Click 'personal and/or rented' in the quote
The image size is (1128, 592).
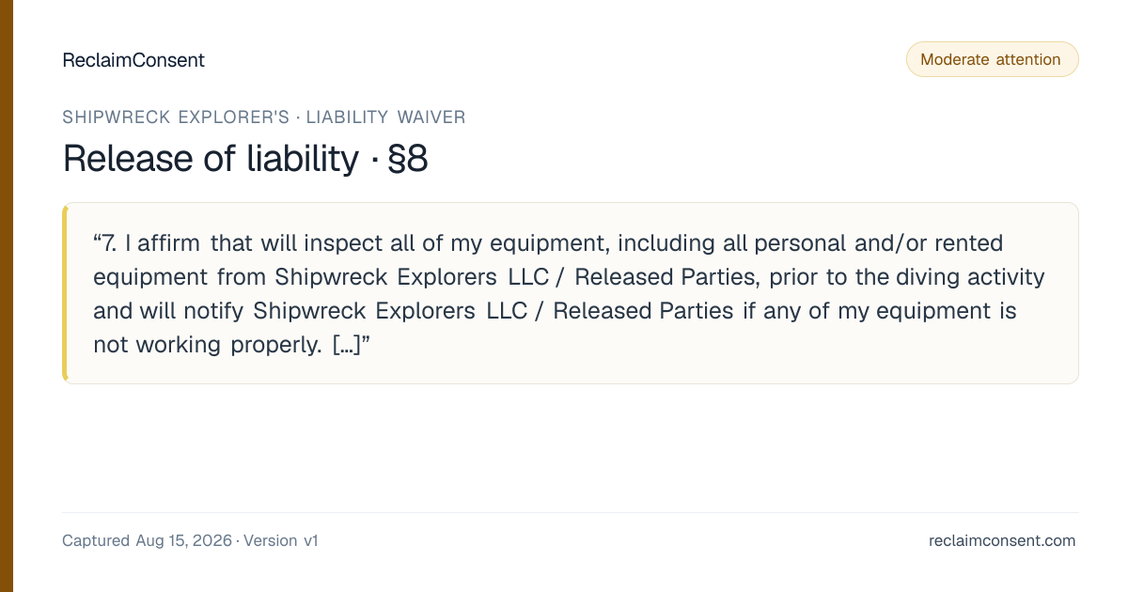click(x=877, y=243)
